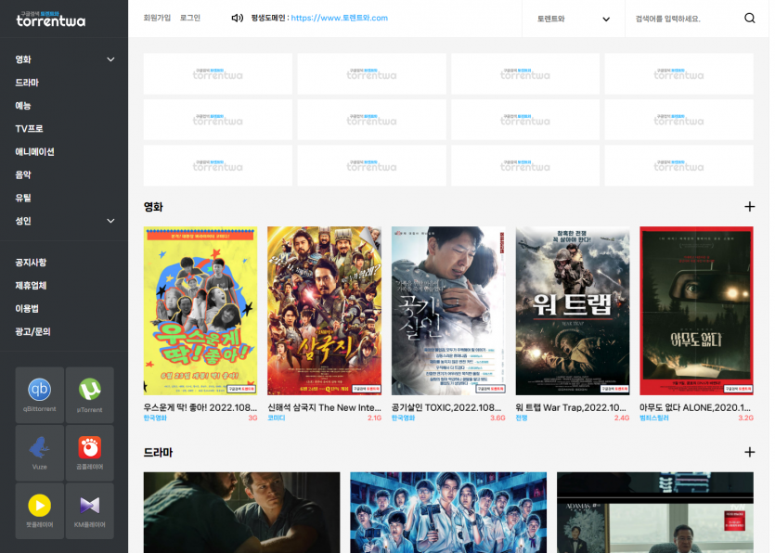Click the 범죄스릴러 genre tag
Viewport: 775px width, 553px height.
(654, 418)
